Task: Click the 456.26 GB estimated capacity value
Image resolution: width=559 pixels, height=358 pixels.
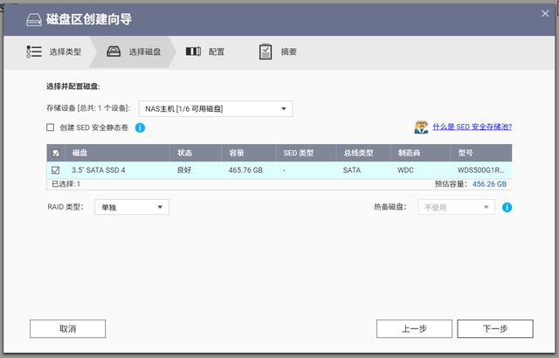Action: (489, 184)
